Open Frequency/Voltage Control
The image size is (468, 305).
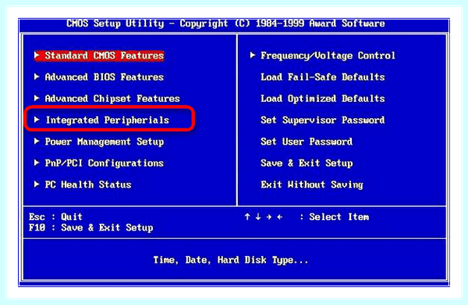328,56
